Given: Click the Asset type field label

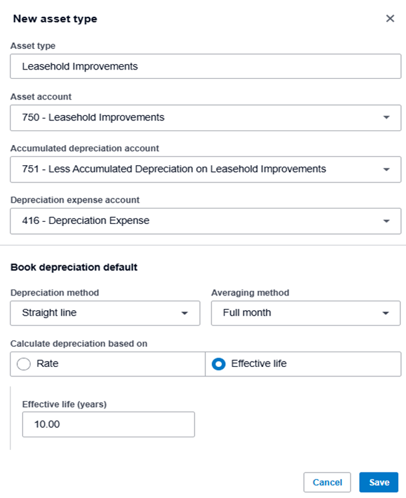Looking at the screenshot, I should [x=33, y=45].
